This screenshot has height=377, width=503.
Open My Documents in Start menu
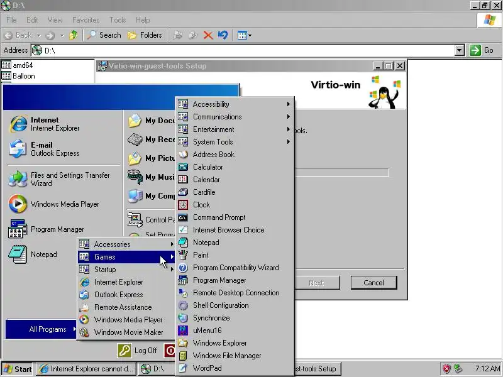pyautogui.click(x=151, y=121)
